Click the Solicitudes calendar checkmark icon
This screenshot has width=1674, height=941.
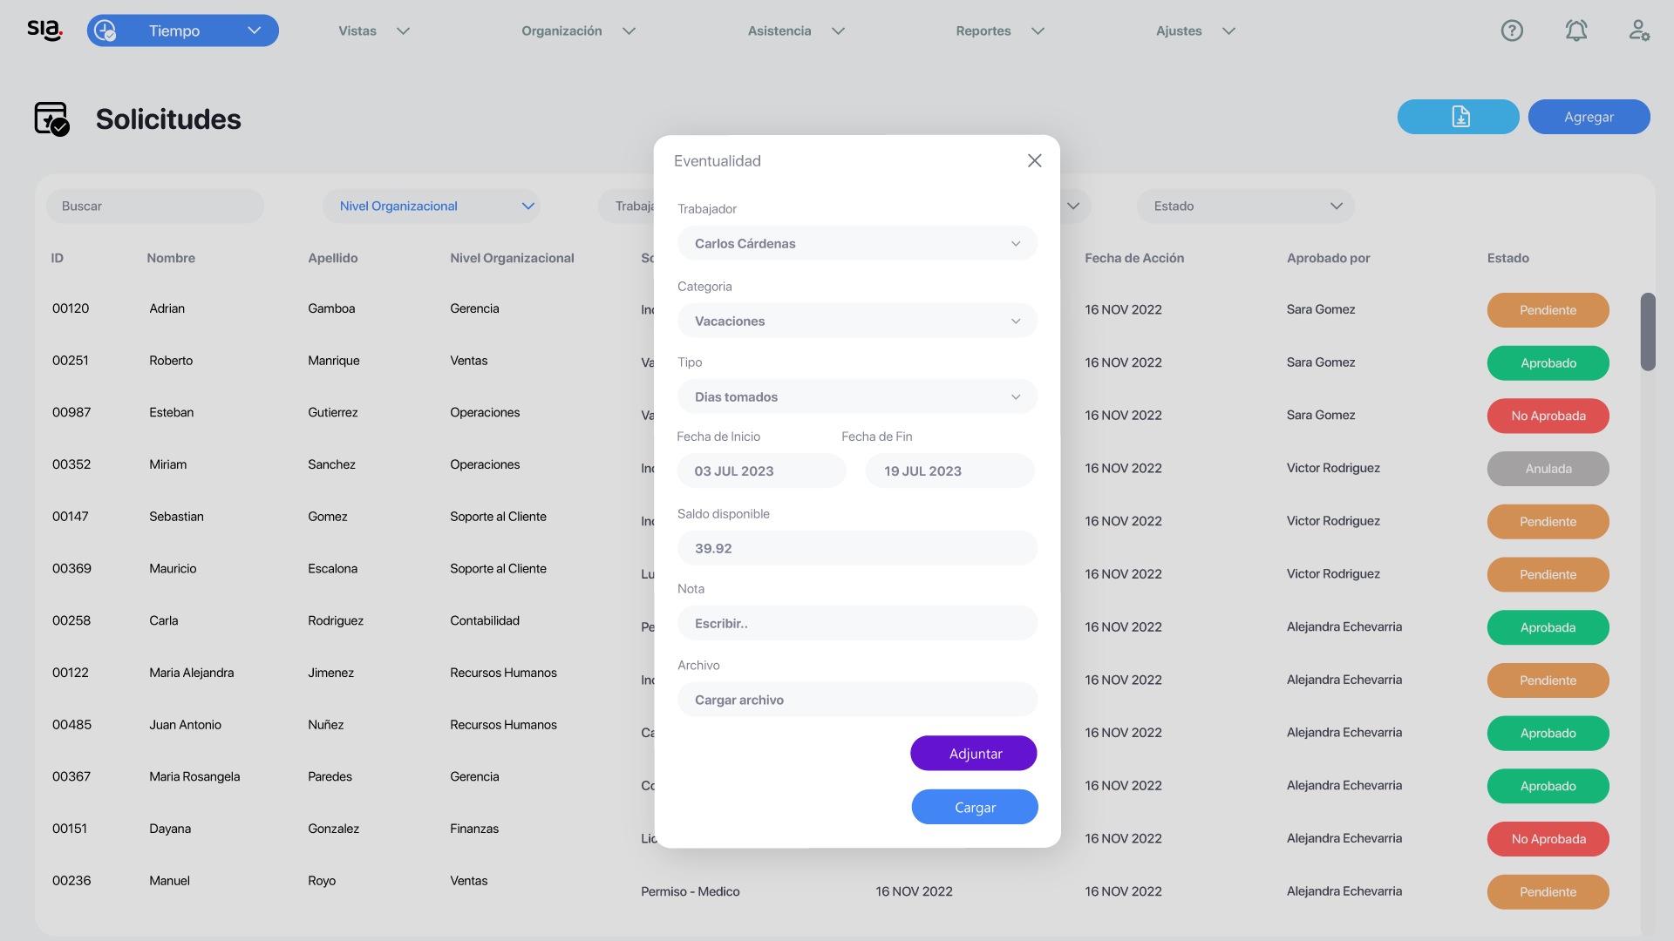click(x=52, y=118)
